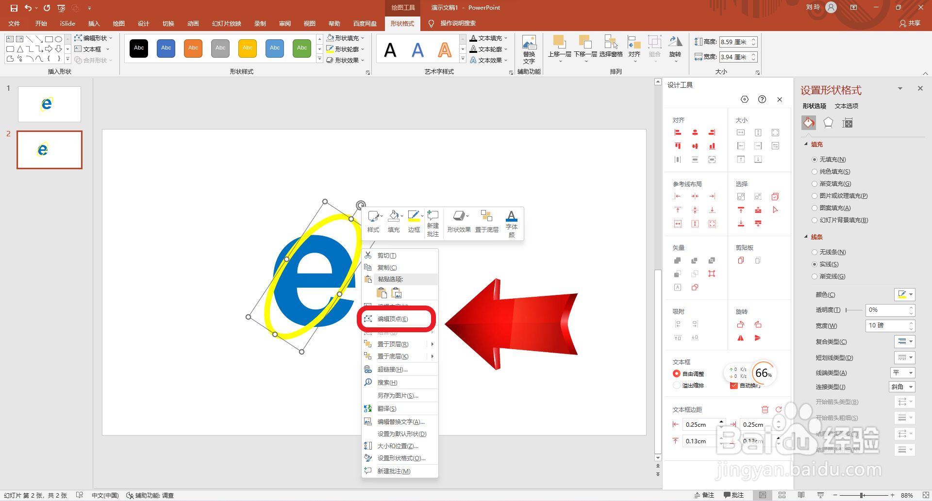Select the 无线条 radio button
The width and height of the screenshot is (932, 501).
pos(815,252)
